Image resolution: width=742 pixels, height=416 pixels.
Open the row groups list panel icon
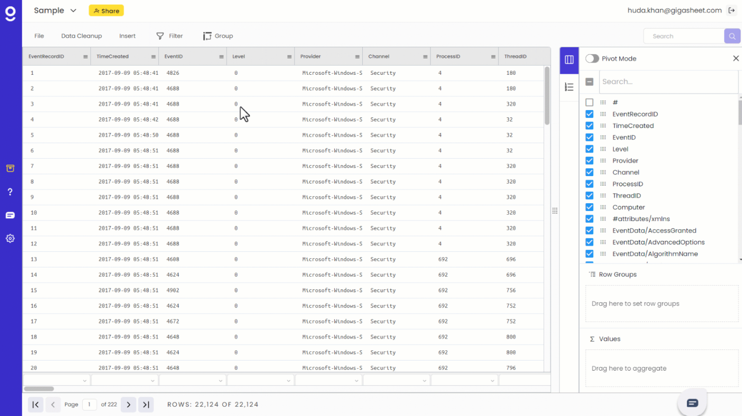569,87
